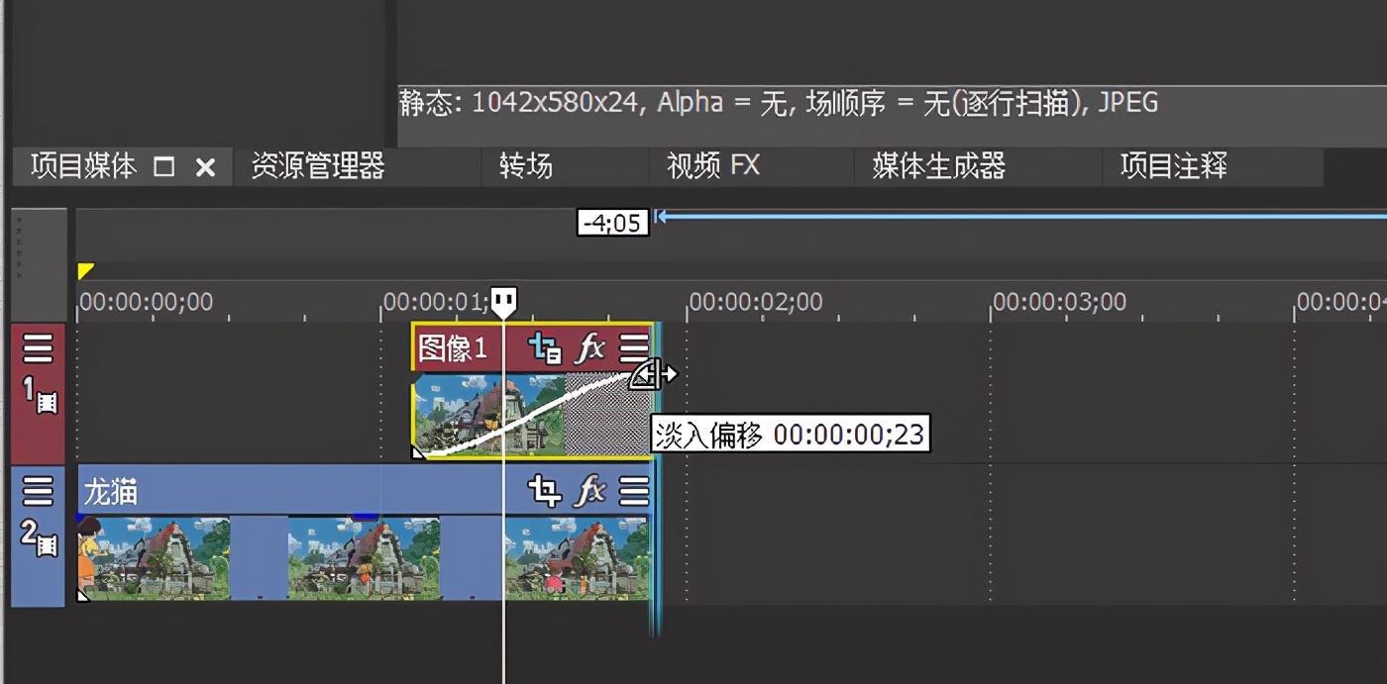This screenshot has width=1387, height=684.
Task: Open pan/crop on 龙猫 clip
Action: tap(545, 490)
